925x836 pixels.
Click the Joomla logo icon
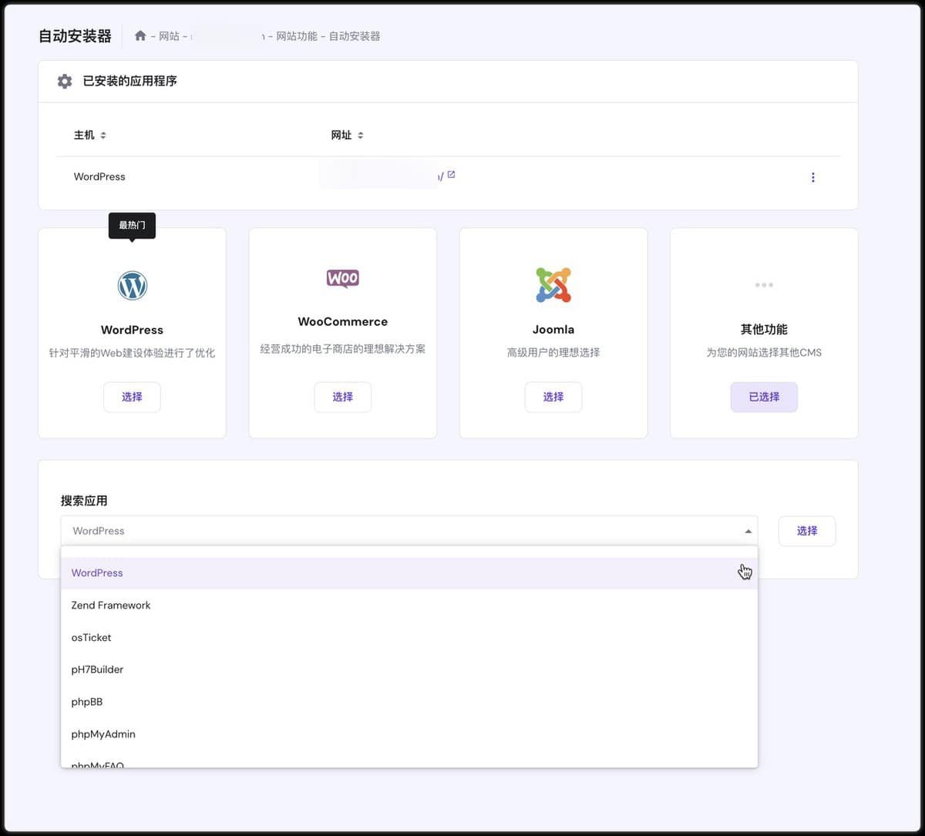point(553,285)
